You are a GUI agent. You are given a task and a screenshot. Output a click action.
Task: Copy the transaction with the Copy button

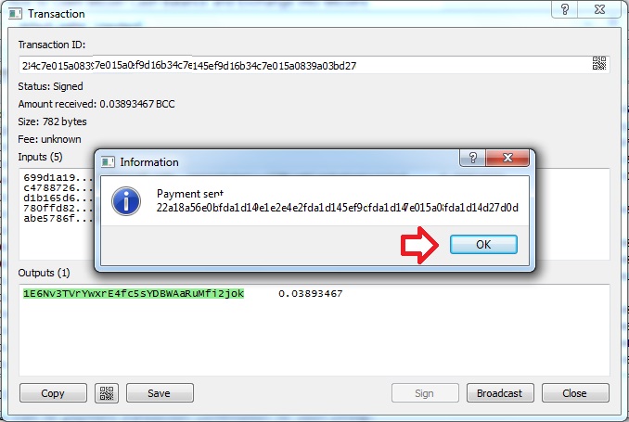pos(53,393)
